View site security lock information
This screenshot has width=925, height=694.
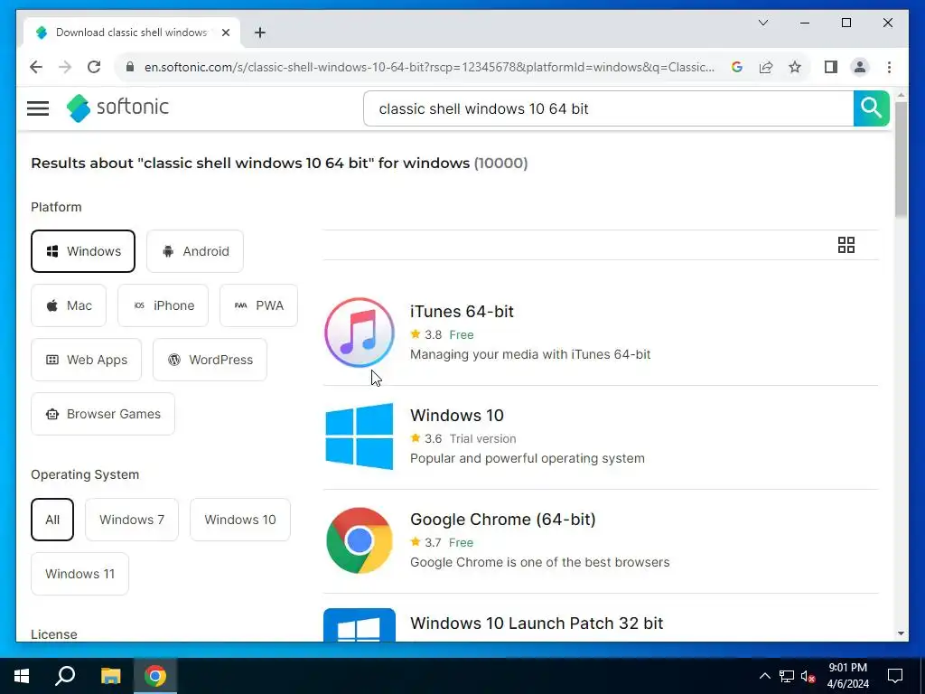click(x=130, y=67)
